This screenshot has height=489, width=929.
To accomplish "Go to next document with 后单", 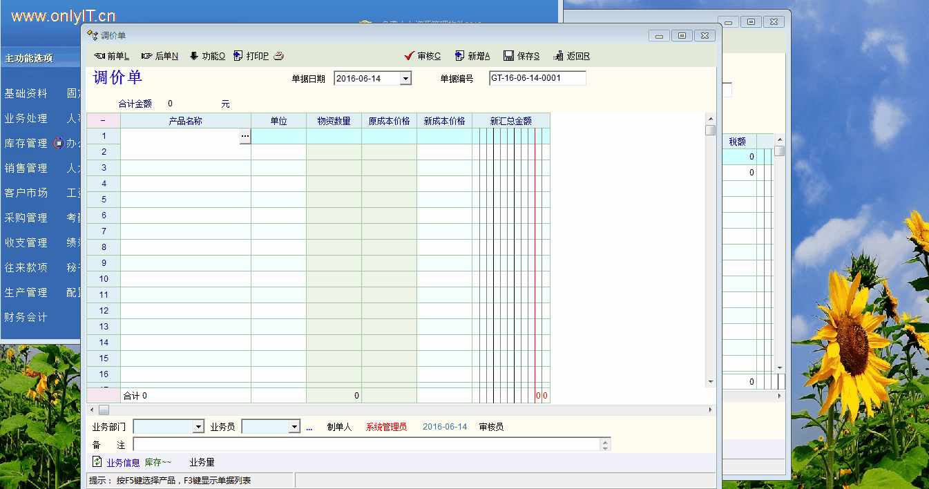I will click(160, 56).
